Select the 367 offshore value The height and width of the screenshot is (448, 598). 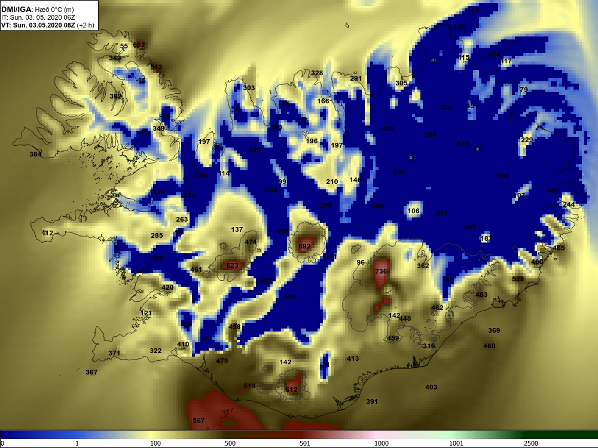[x=91, y=372]
